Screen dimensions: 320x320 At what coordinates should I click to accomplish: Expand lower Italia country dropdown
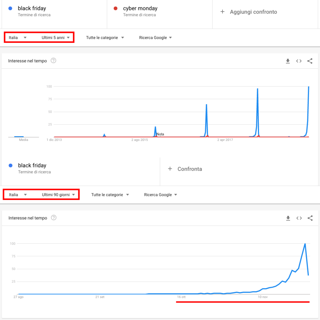[x=18, y=195]
